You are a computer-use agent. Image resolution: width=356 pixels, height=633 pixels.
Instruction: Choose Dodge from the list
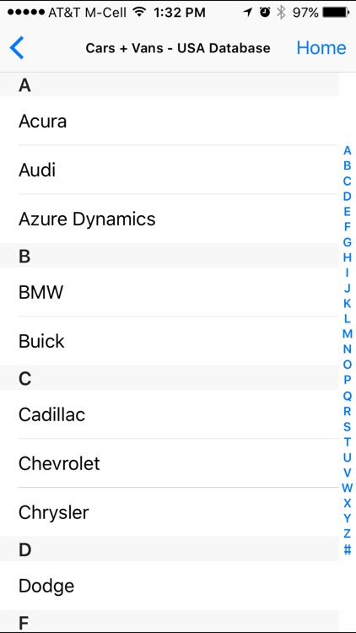point(170,586)
